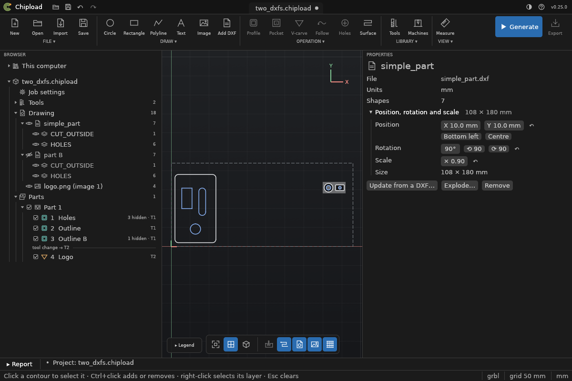Click the Remove button
The width and height of the screenshot is (572, 381).
497,185
